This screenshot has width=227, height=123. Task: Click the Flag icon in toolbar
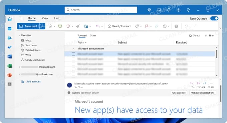click(x=147, y=26)
